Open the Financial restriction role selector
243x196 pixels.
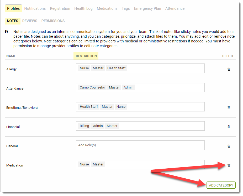161,126
